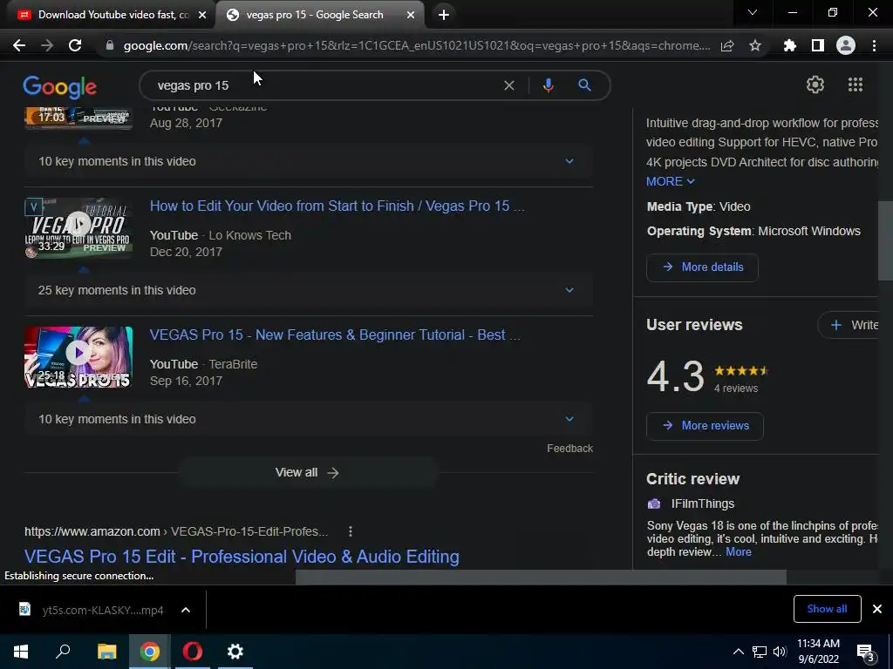Viewport: 893px width, 669px height.
Task: Expand key moments under the TeraBrite video
Action: click(308, 419)
